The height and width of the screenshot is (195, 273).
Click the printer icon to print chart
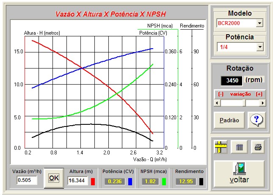tap(257, 147)
